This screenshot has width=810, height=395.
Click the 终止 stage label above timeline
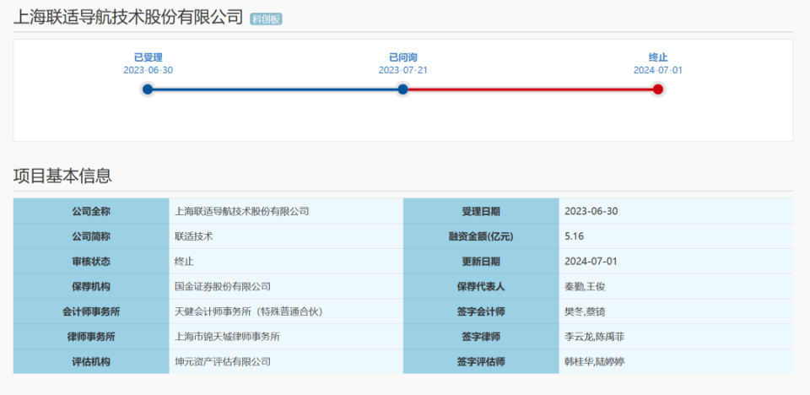[x=658, y=58]
